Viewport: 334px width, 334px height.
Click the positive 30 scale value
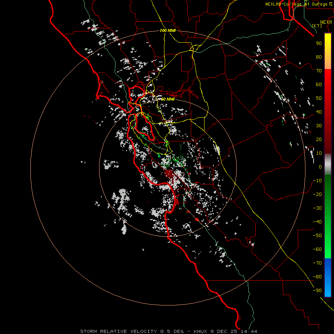point(319,126)
